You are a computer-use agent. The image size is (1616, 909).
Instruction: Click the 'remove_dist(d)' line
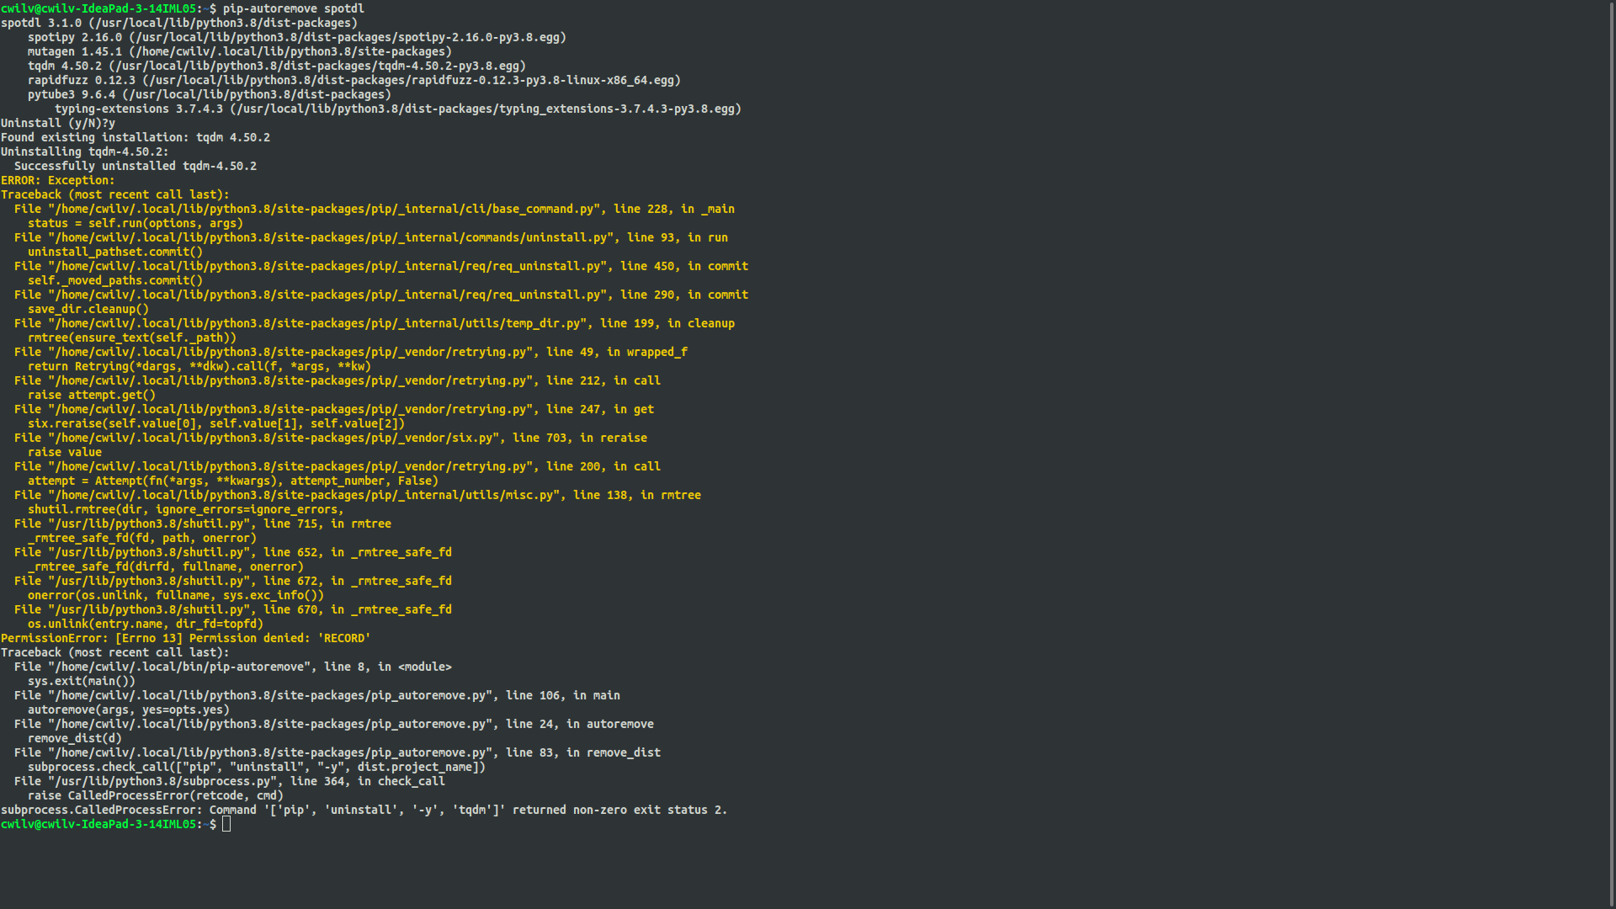pos(74,738)
